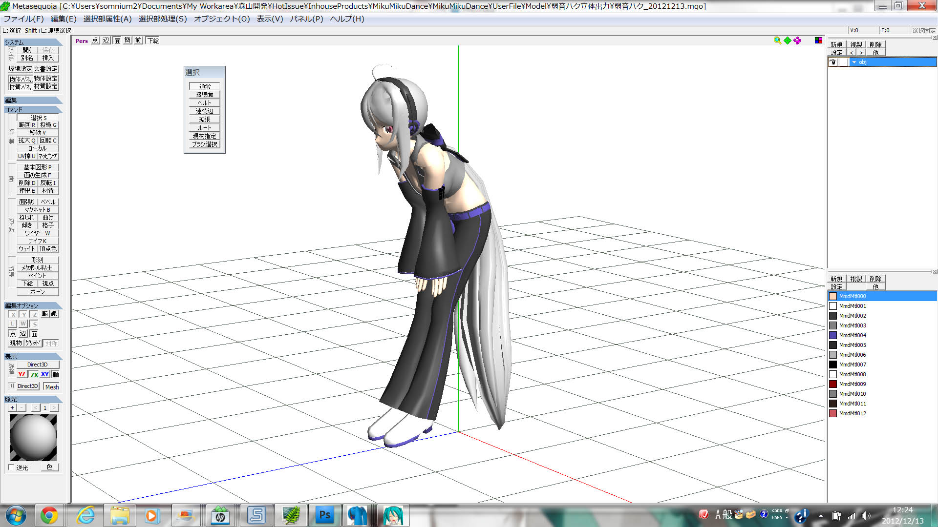
Task: Expand the 編集 panel header
Action: pos(33,101)
